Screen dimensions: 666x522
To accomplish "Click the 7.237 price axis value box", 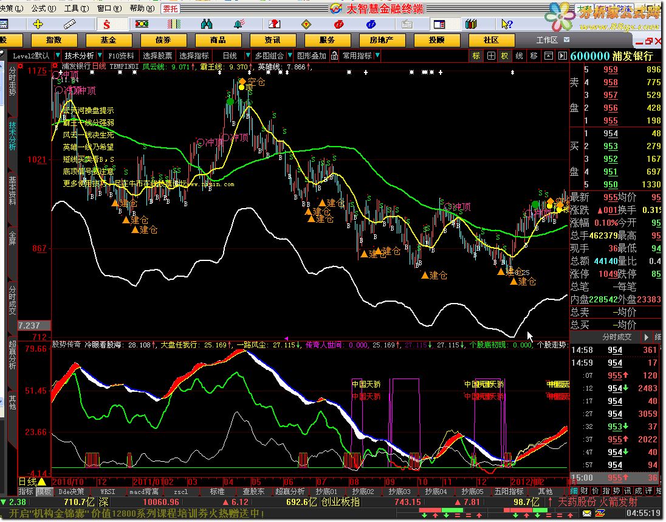I will point(33,325).
